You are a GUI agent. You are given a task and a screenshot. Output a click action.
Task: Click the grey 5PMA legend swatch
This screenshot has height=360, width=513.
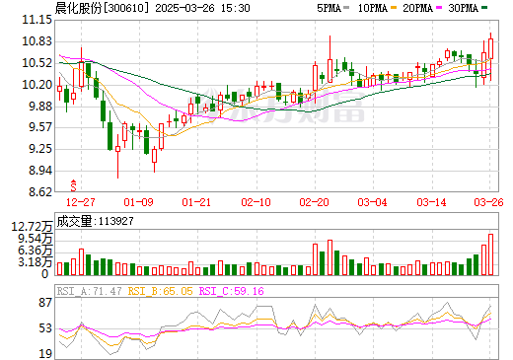[x=346, y=8]
